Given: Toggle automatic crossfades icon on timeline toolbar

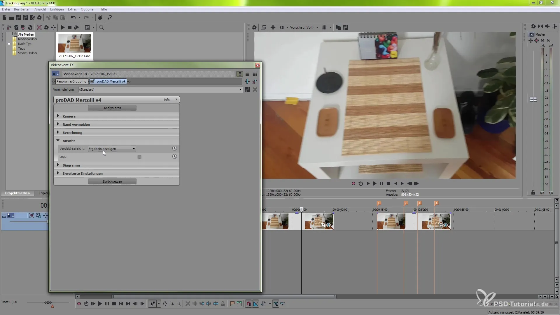Looking at the screenshot, I should (256, 304).
